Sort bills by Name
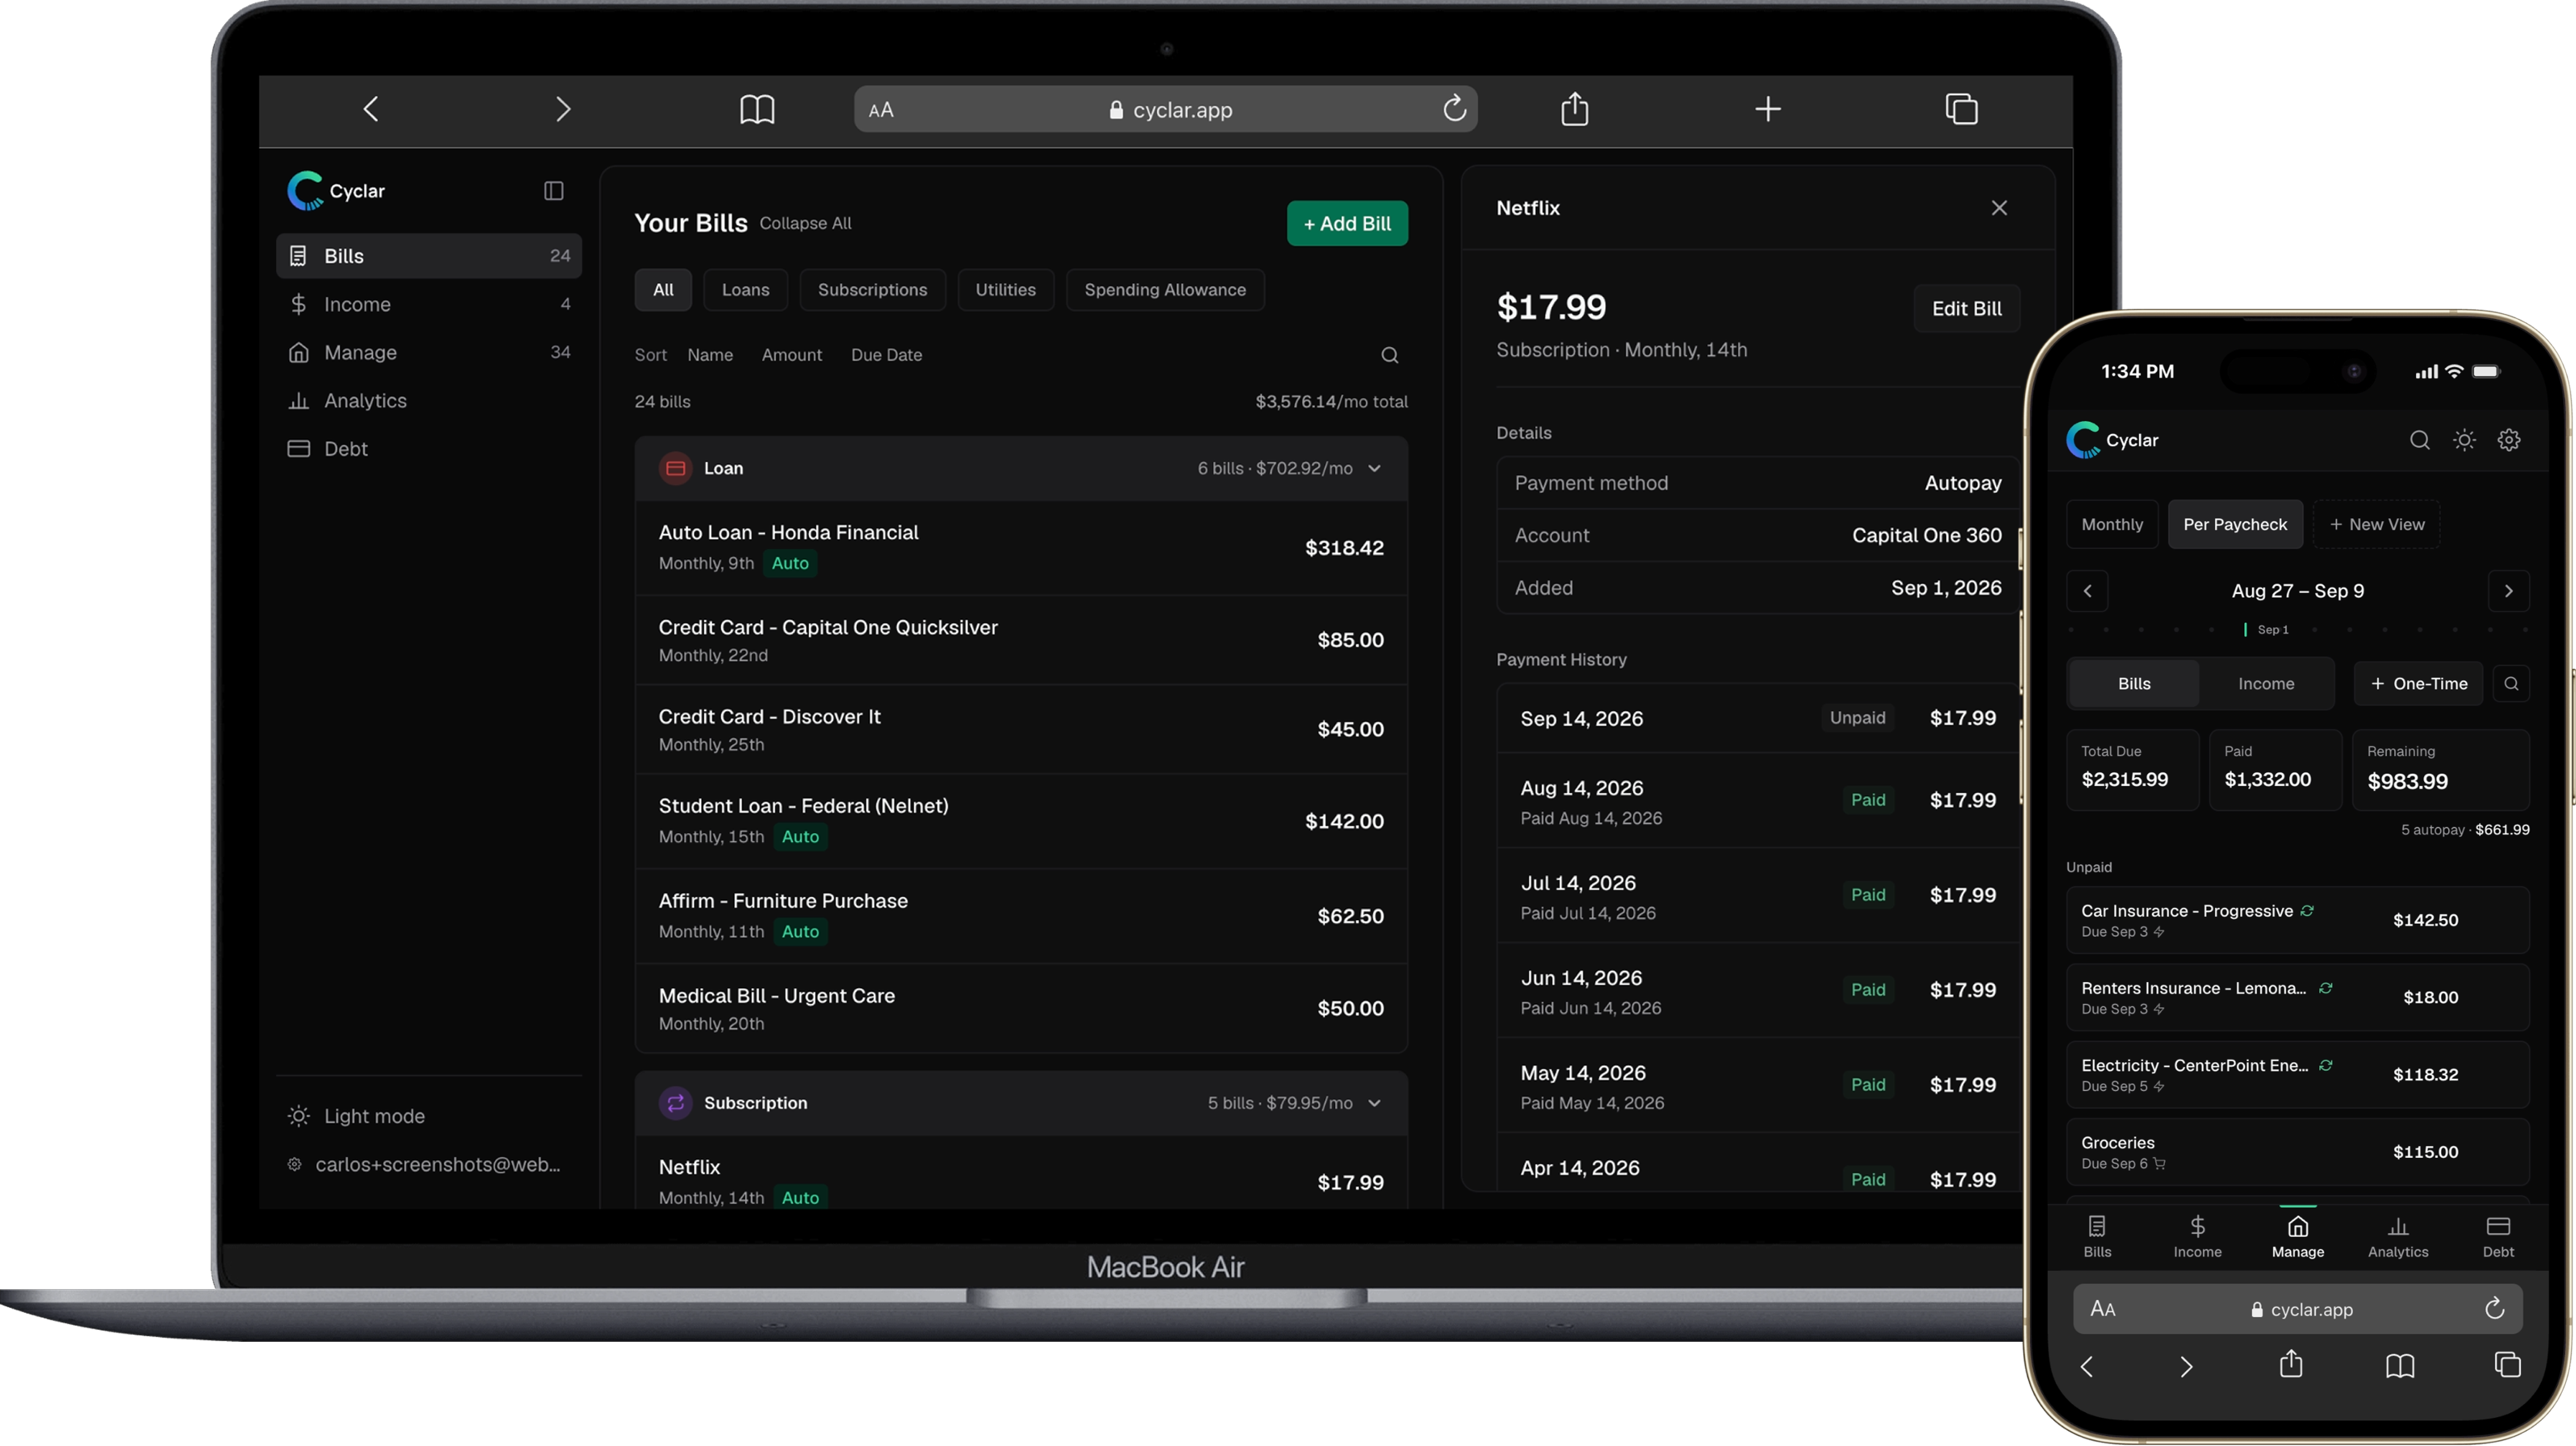 tap(710, 355)
